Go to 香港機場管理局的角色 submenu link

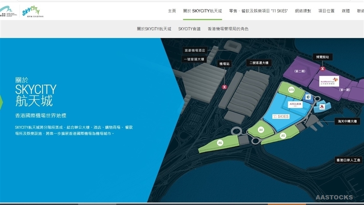[x=228, y=29]
